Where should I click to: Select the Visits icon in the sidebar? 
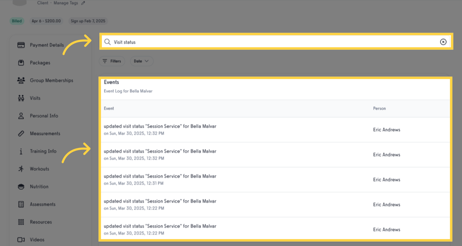tap(21, 98)
